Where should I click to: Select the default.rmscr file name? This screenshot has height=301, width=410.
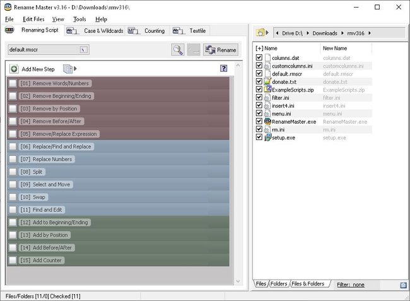pyautogui.click(x=287, y=74)
